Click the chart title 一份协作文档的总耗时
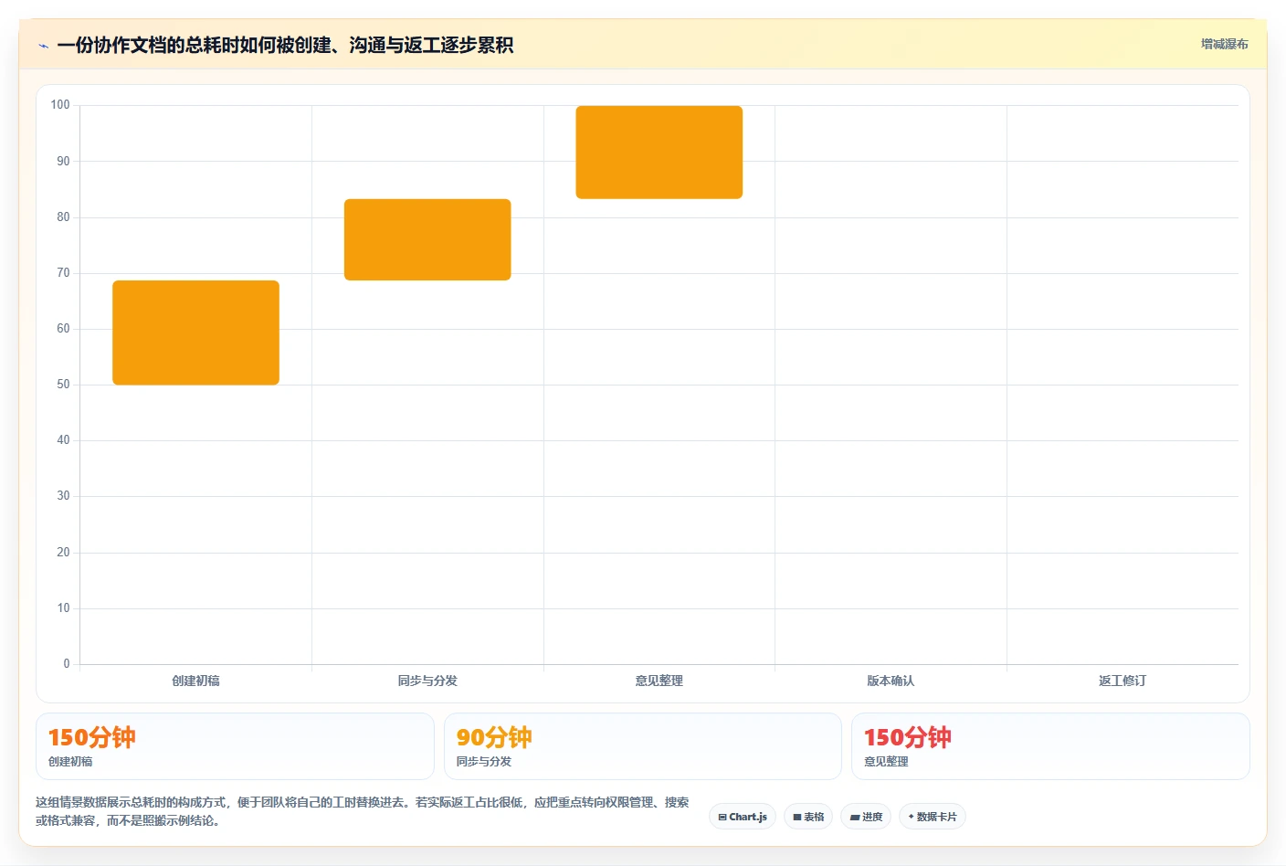This screenshot has width=1286, height=866. click(x=285, y=45)
